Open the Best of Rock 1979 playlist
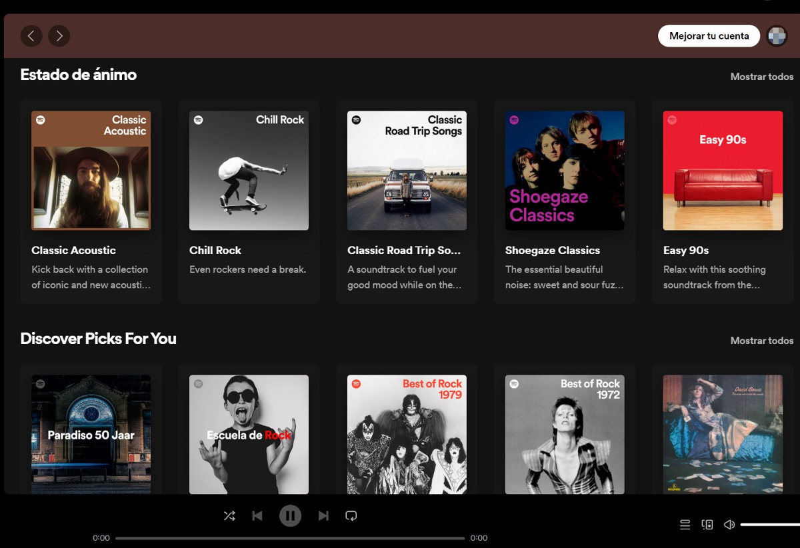This screenshot has height=548, width=800. (407, 434)
